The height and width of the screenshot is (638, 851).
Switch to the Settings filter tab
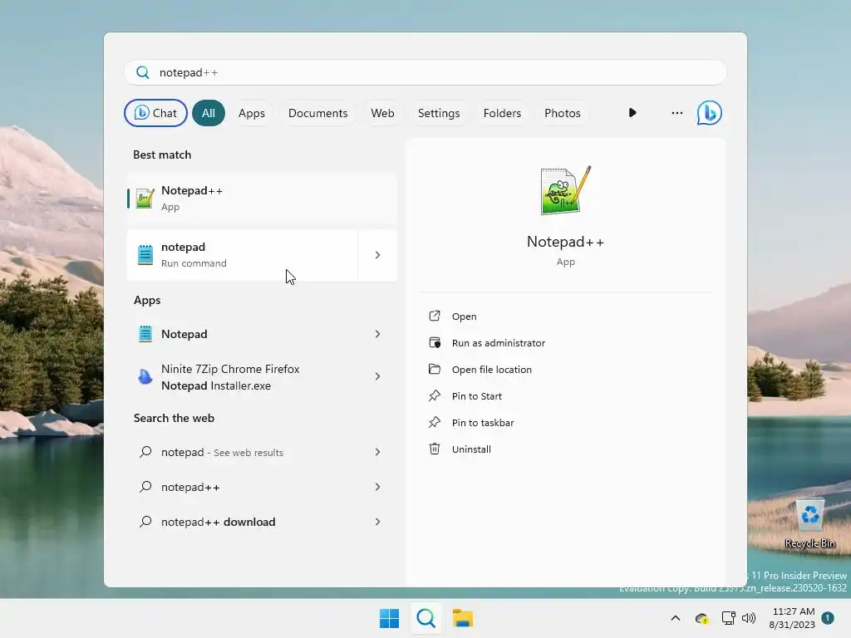pos(439,113)
